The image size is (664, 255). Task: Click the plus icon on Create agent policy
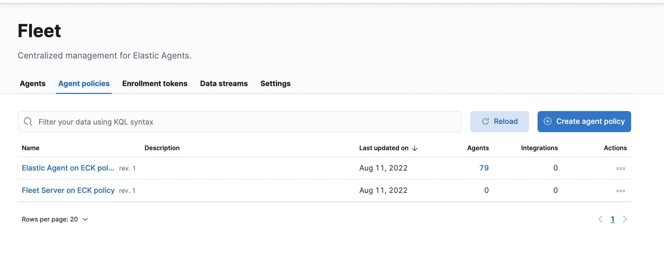[x=547, y=122]
